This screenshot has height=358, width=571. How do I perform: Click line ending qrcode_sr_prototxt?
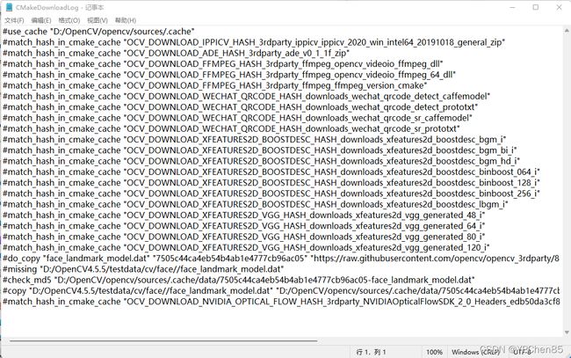point(231,128)
